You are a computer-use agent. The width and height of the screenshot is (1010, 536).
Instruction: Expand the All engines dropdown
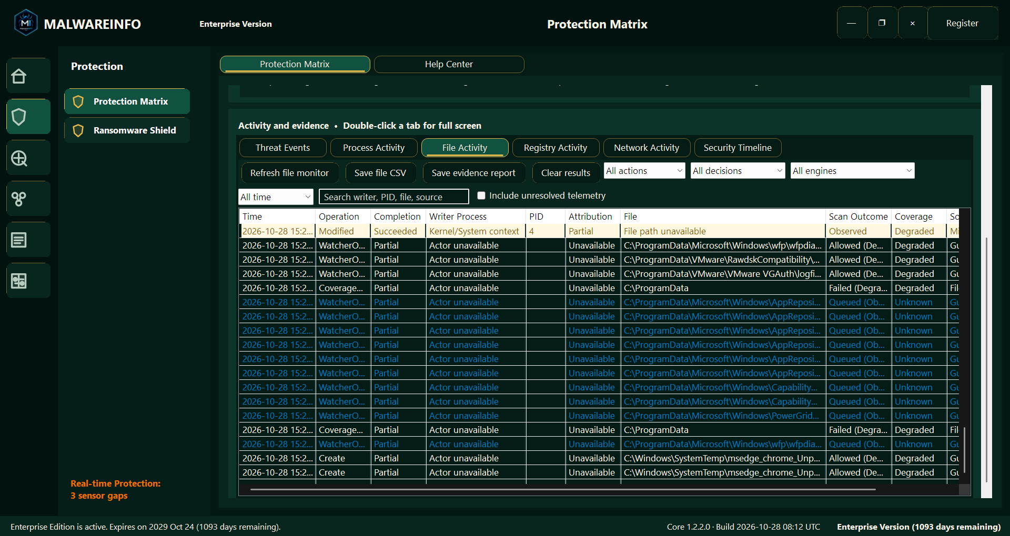coord(852,171)
